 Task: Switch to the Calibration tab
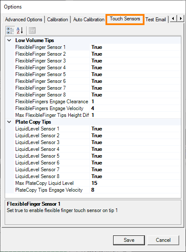click(x=58, y=20)
